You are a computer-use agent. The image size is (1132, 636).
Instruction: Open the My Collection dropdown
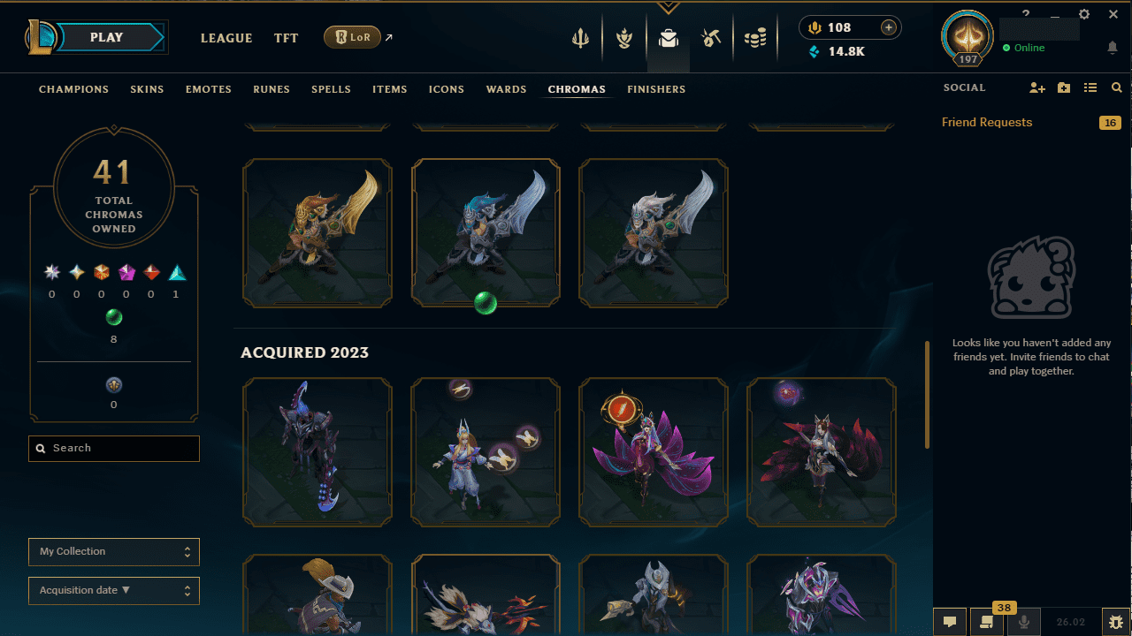114,551
